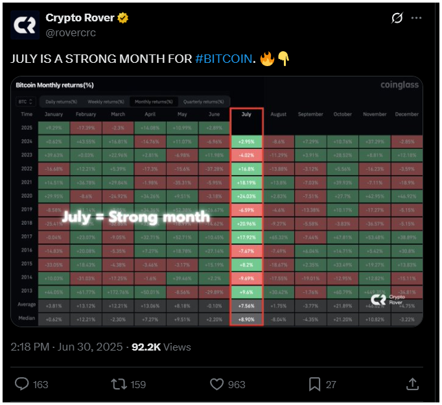Select the Quarterly returns(%) tab
The width and height of the screenshot is (442, 405).
[x=204, y=102]
